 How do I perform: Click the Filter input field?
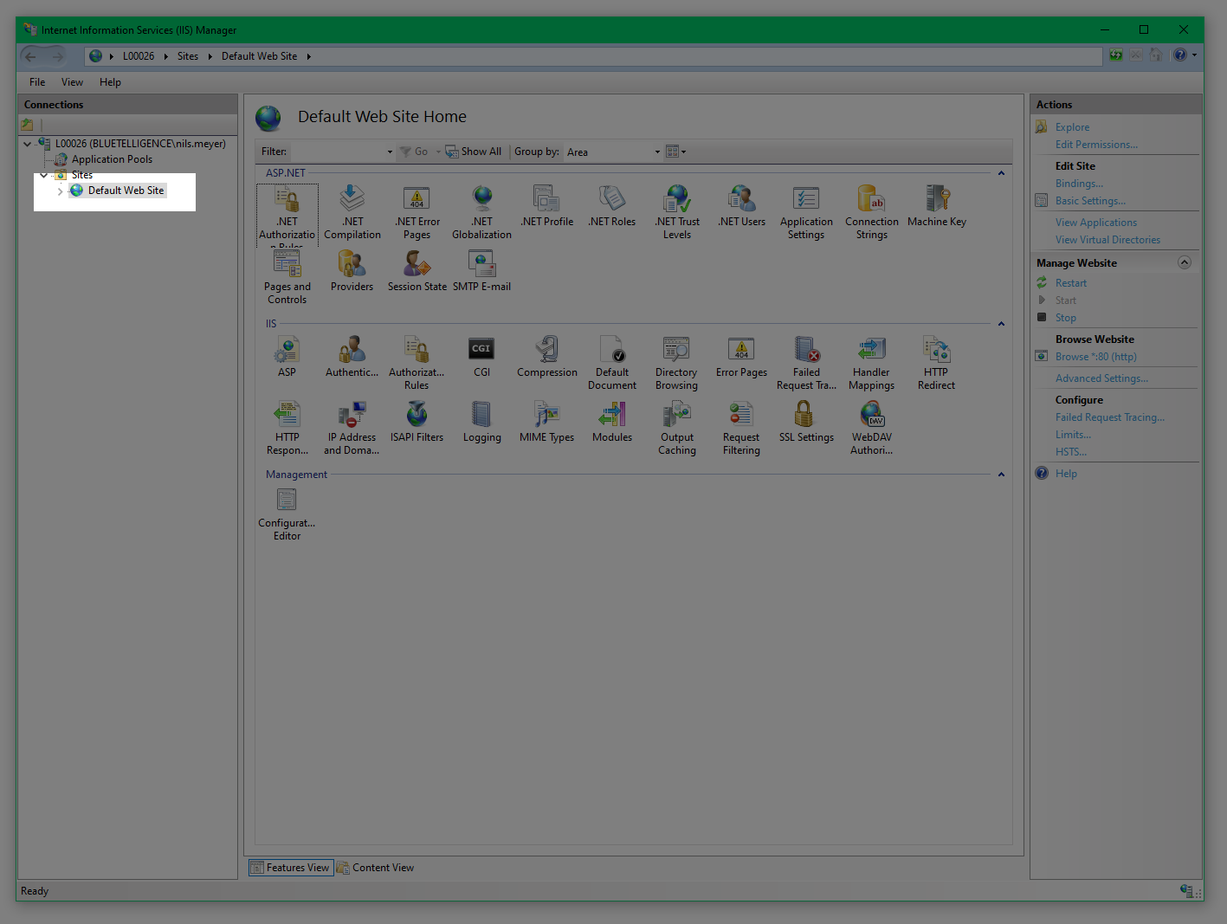coord(338,152)
